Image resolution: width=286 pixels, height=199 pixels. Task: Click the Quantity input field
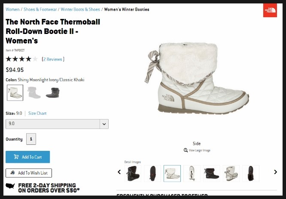click(x=31, y=139)
